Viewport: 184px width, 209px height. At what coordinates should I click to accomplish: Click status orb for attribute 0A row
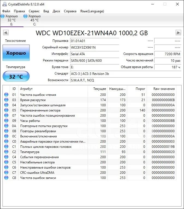6,126
